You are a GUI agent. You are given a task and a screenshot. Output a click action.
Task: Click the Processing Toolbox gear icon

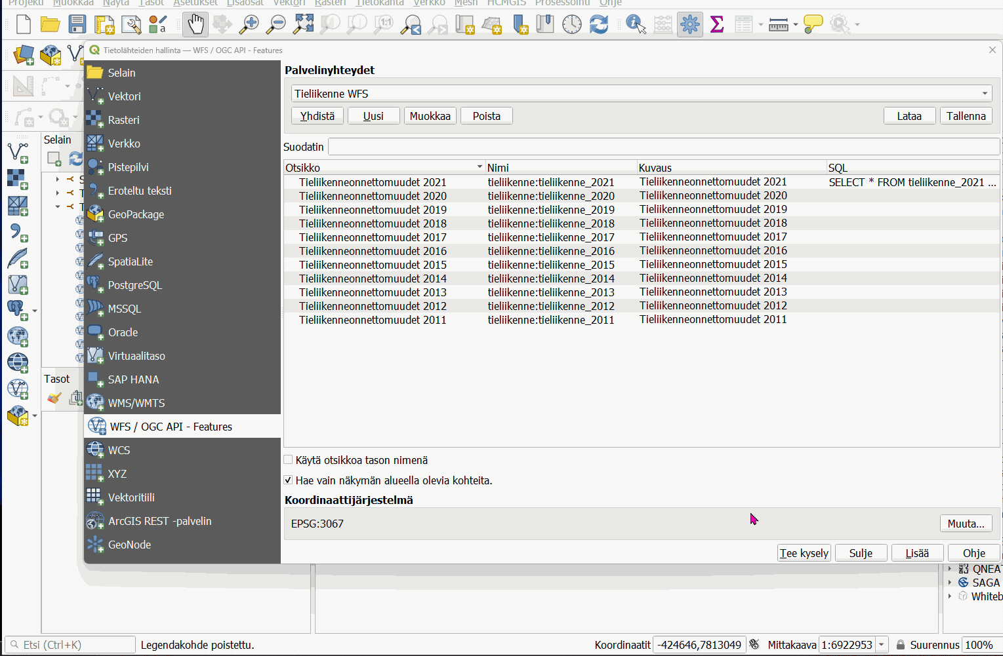[689, 25]
